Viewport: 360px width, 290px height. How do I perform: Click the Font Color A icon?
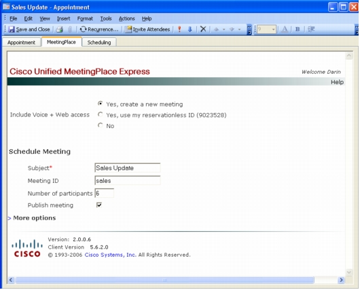(285, 29)
